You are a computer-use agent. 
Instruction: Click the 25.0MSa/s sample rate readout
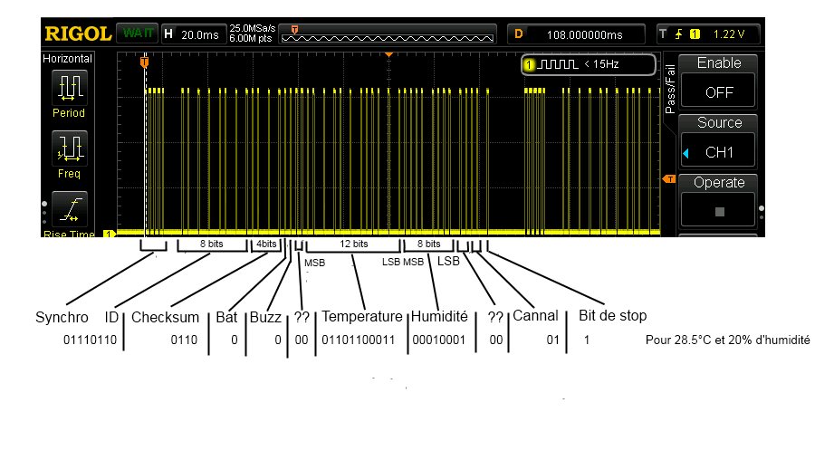[x=252, y=28]
